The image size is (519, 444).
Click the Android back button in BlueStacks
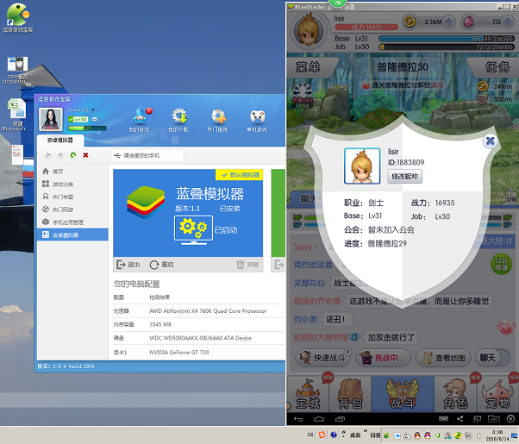click(x=298, y=419)
